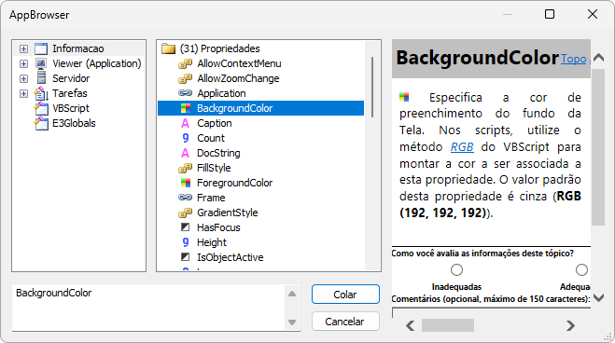
Task: Click the Height number icon
Action: tap(186, 242)
